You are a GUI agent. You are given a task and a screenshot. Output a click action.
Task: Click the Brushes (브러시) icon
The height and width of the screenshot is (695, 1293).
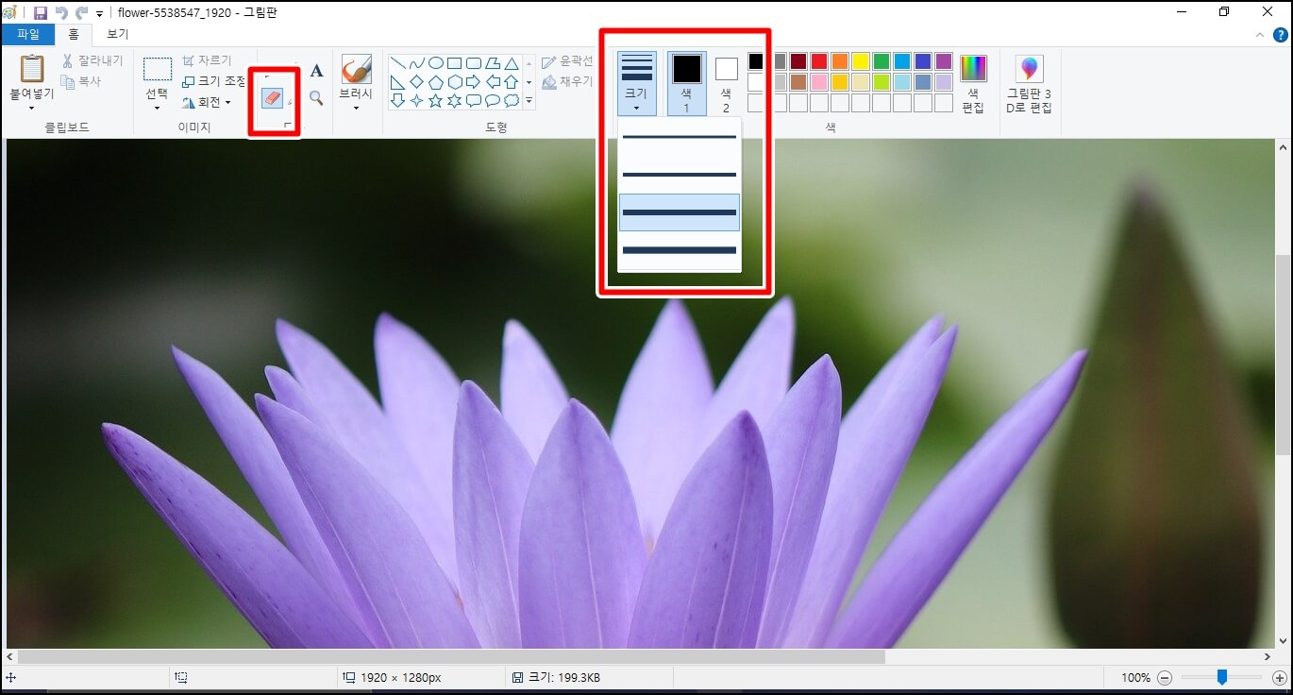pyautogui.click(x=356, y=69)
